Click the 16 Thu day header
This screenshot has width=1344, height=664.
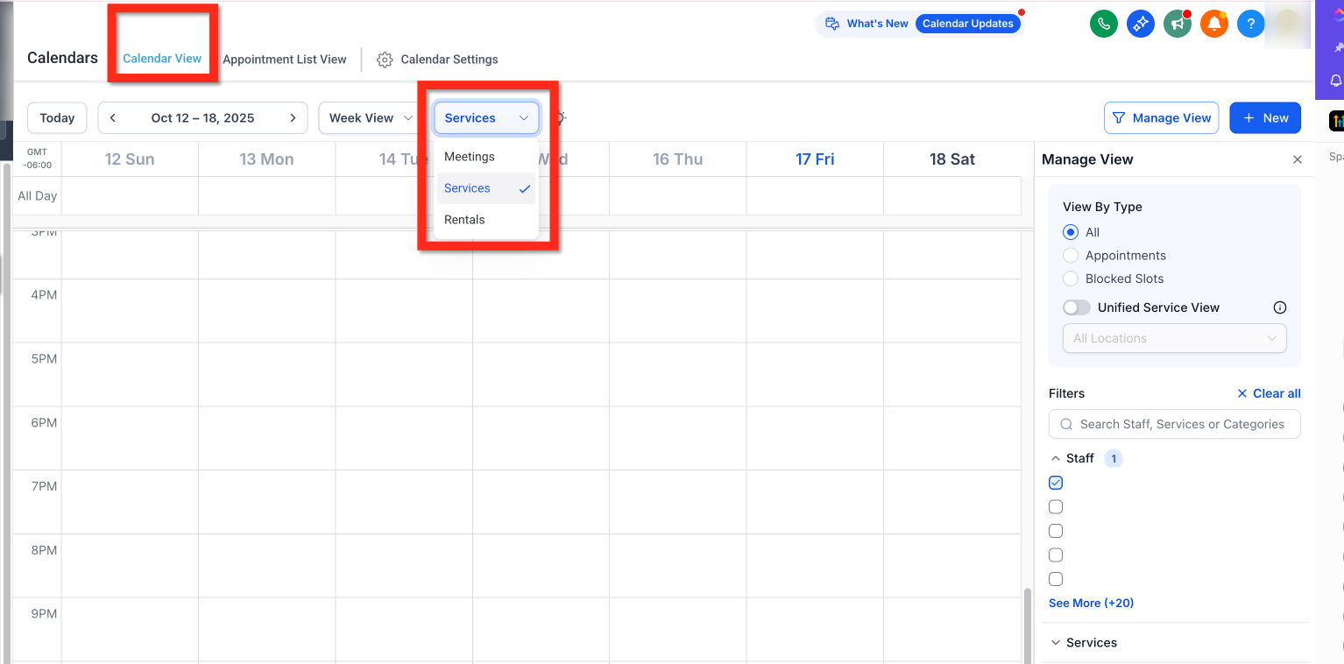[x=678, y=159]
